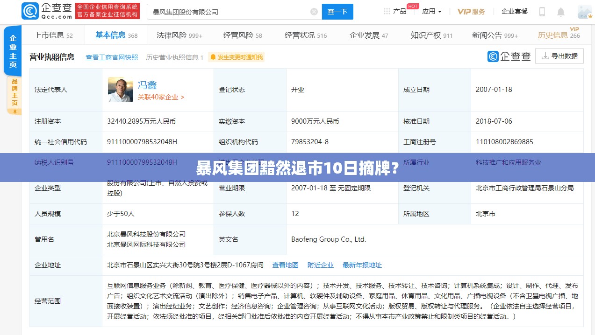Switch to 历史信息 VIP tab
The width and height of the screenshot is (595, 335).
click(559, 35)
